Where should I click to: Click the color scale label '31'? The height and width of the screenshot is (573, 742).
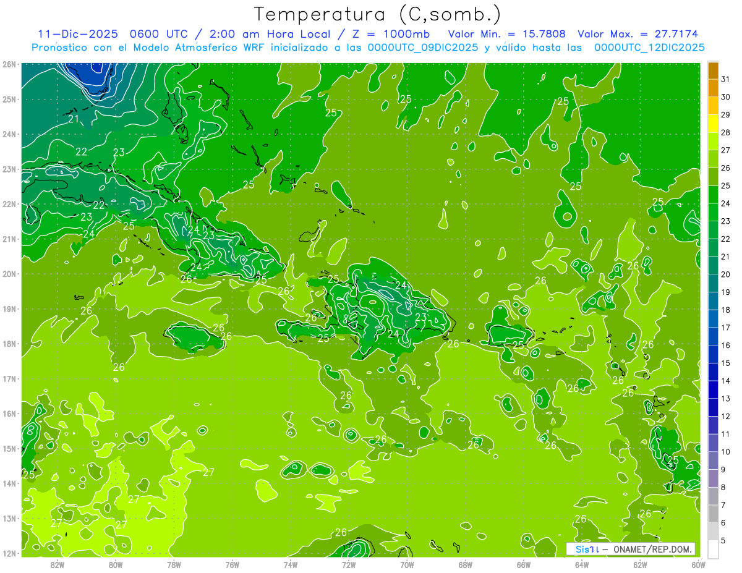(726, 79)
